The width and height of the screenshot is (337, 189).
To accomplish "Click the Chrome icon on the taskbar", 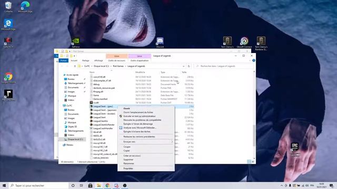I will coord(107,185).
